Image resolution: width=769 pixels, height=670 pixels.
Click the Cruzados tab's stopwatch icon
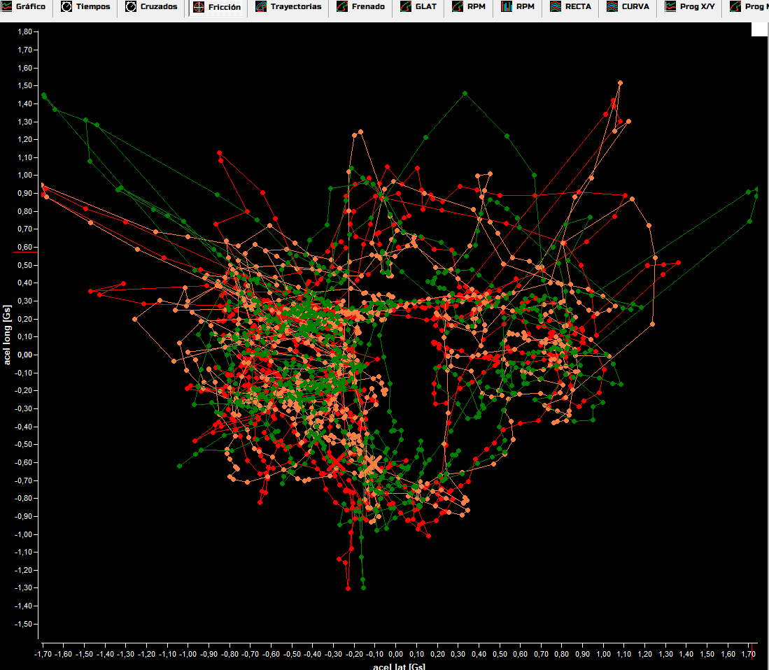coord(131,6)
